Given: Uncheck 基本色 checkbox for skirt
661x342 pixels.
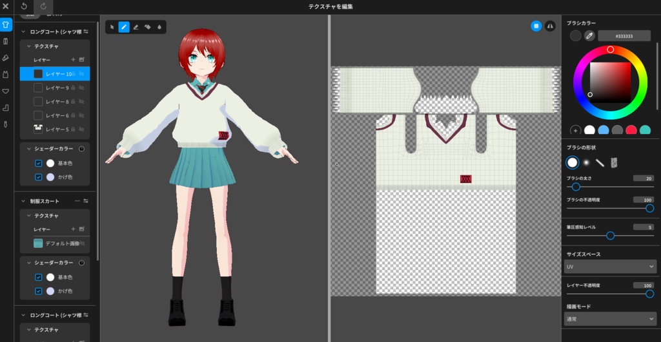Looking at the screenshot, I should (38, 277).
